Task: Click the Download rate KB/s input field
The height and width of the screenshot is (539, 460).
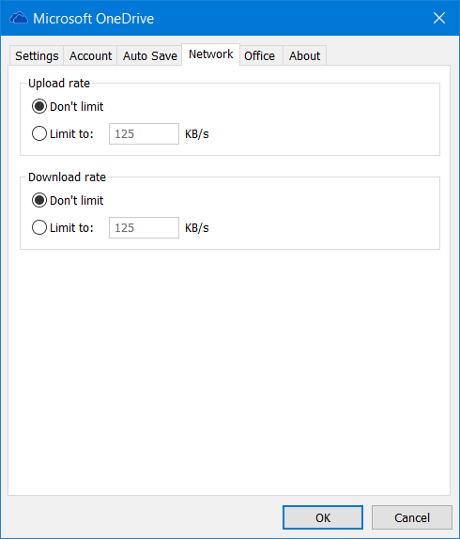Action: point(144,227)
